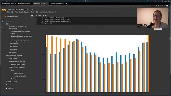Screen dimensions: 171x96
Task: Switch to the 3_BERT.ipynb browser tab
Action: click(25, 3)
